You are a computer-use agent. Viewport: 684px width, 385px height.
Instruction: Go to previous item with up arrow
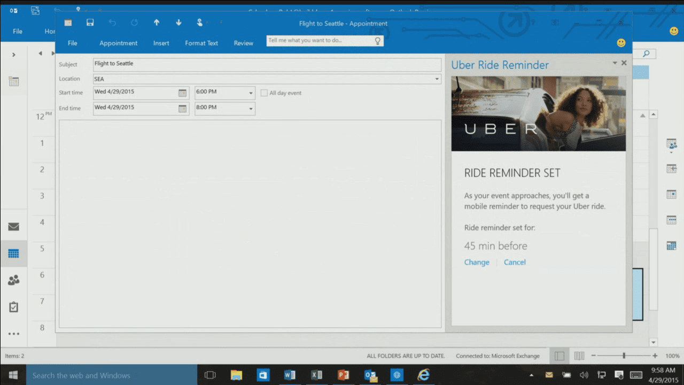pyautogui.click(x=157, y=22)
